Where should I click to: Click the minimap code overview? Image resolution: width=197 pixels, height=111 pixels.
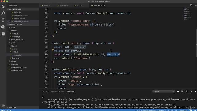tap(188, 14)
